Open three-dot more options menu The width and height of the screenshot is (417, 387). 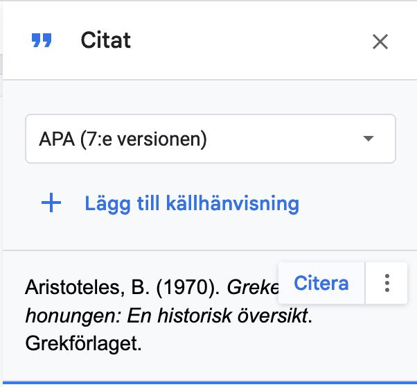(387, 283)
